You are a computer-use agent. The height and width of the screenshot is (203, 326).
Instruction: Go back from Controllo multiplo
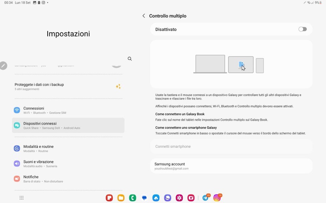[144, 16]
